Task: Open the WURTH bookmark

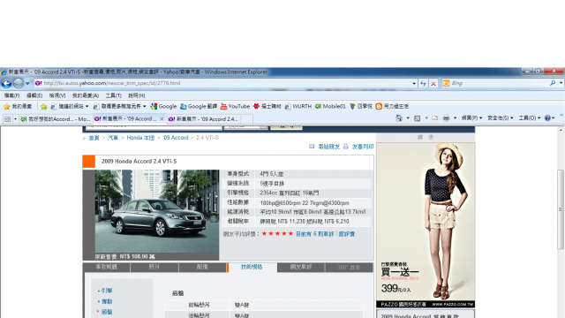Action: coord(298,106)
